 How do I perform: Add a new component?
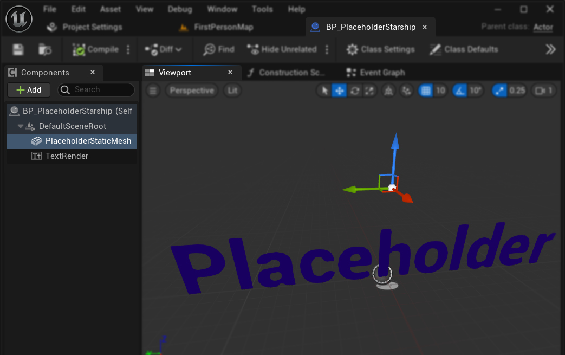tap(29, 90)
